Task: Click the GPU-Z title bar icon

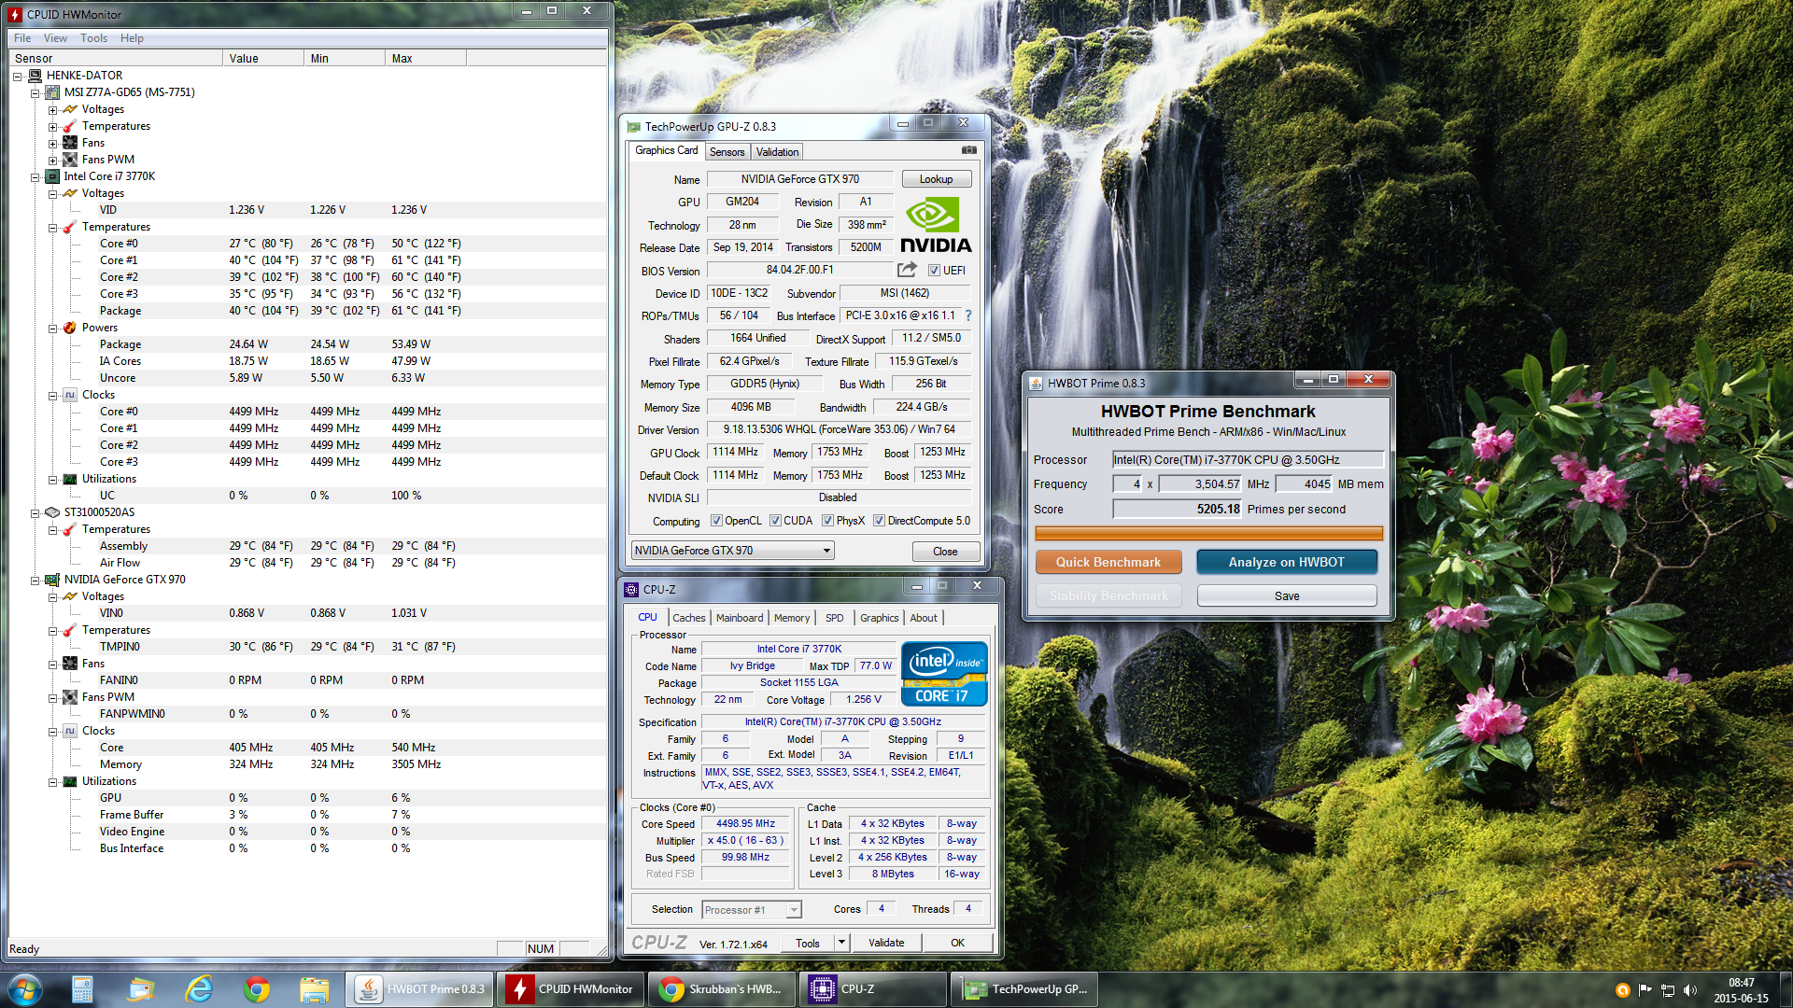Action: [633, 127]
